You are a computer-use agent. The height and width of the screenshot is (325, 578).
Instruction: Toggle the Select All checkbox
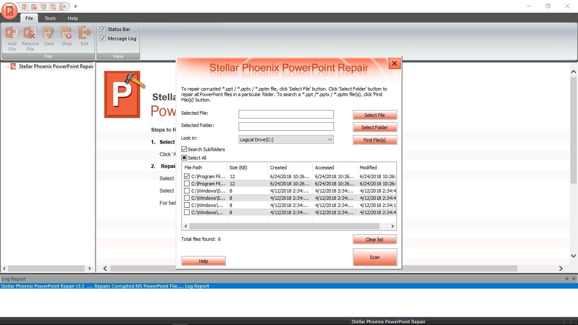point(184,158)
